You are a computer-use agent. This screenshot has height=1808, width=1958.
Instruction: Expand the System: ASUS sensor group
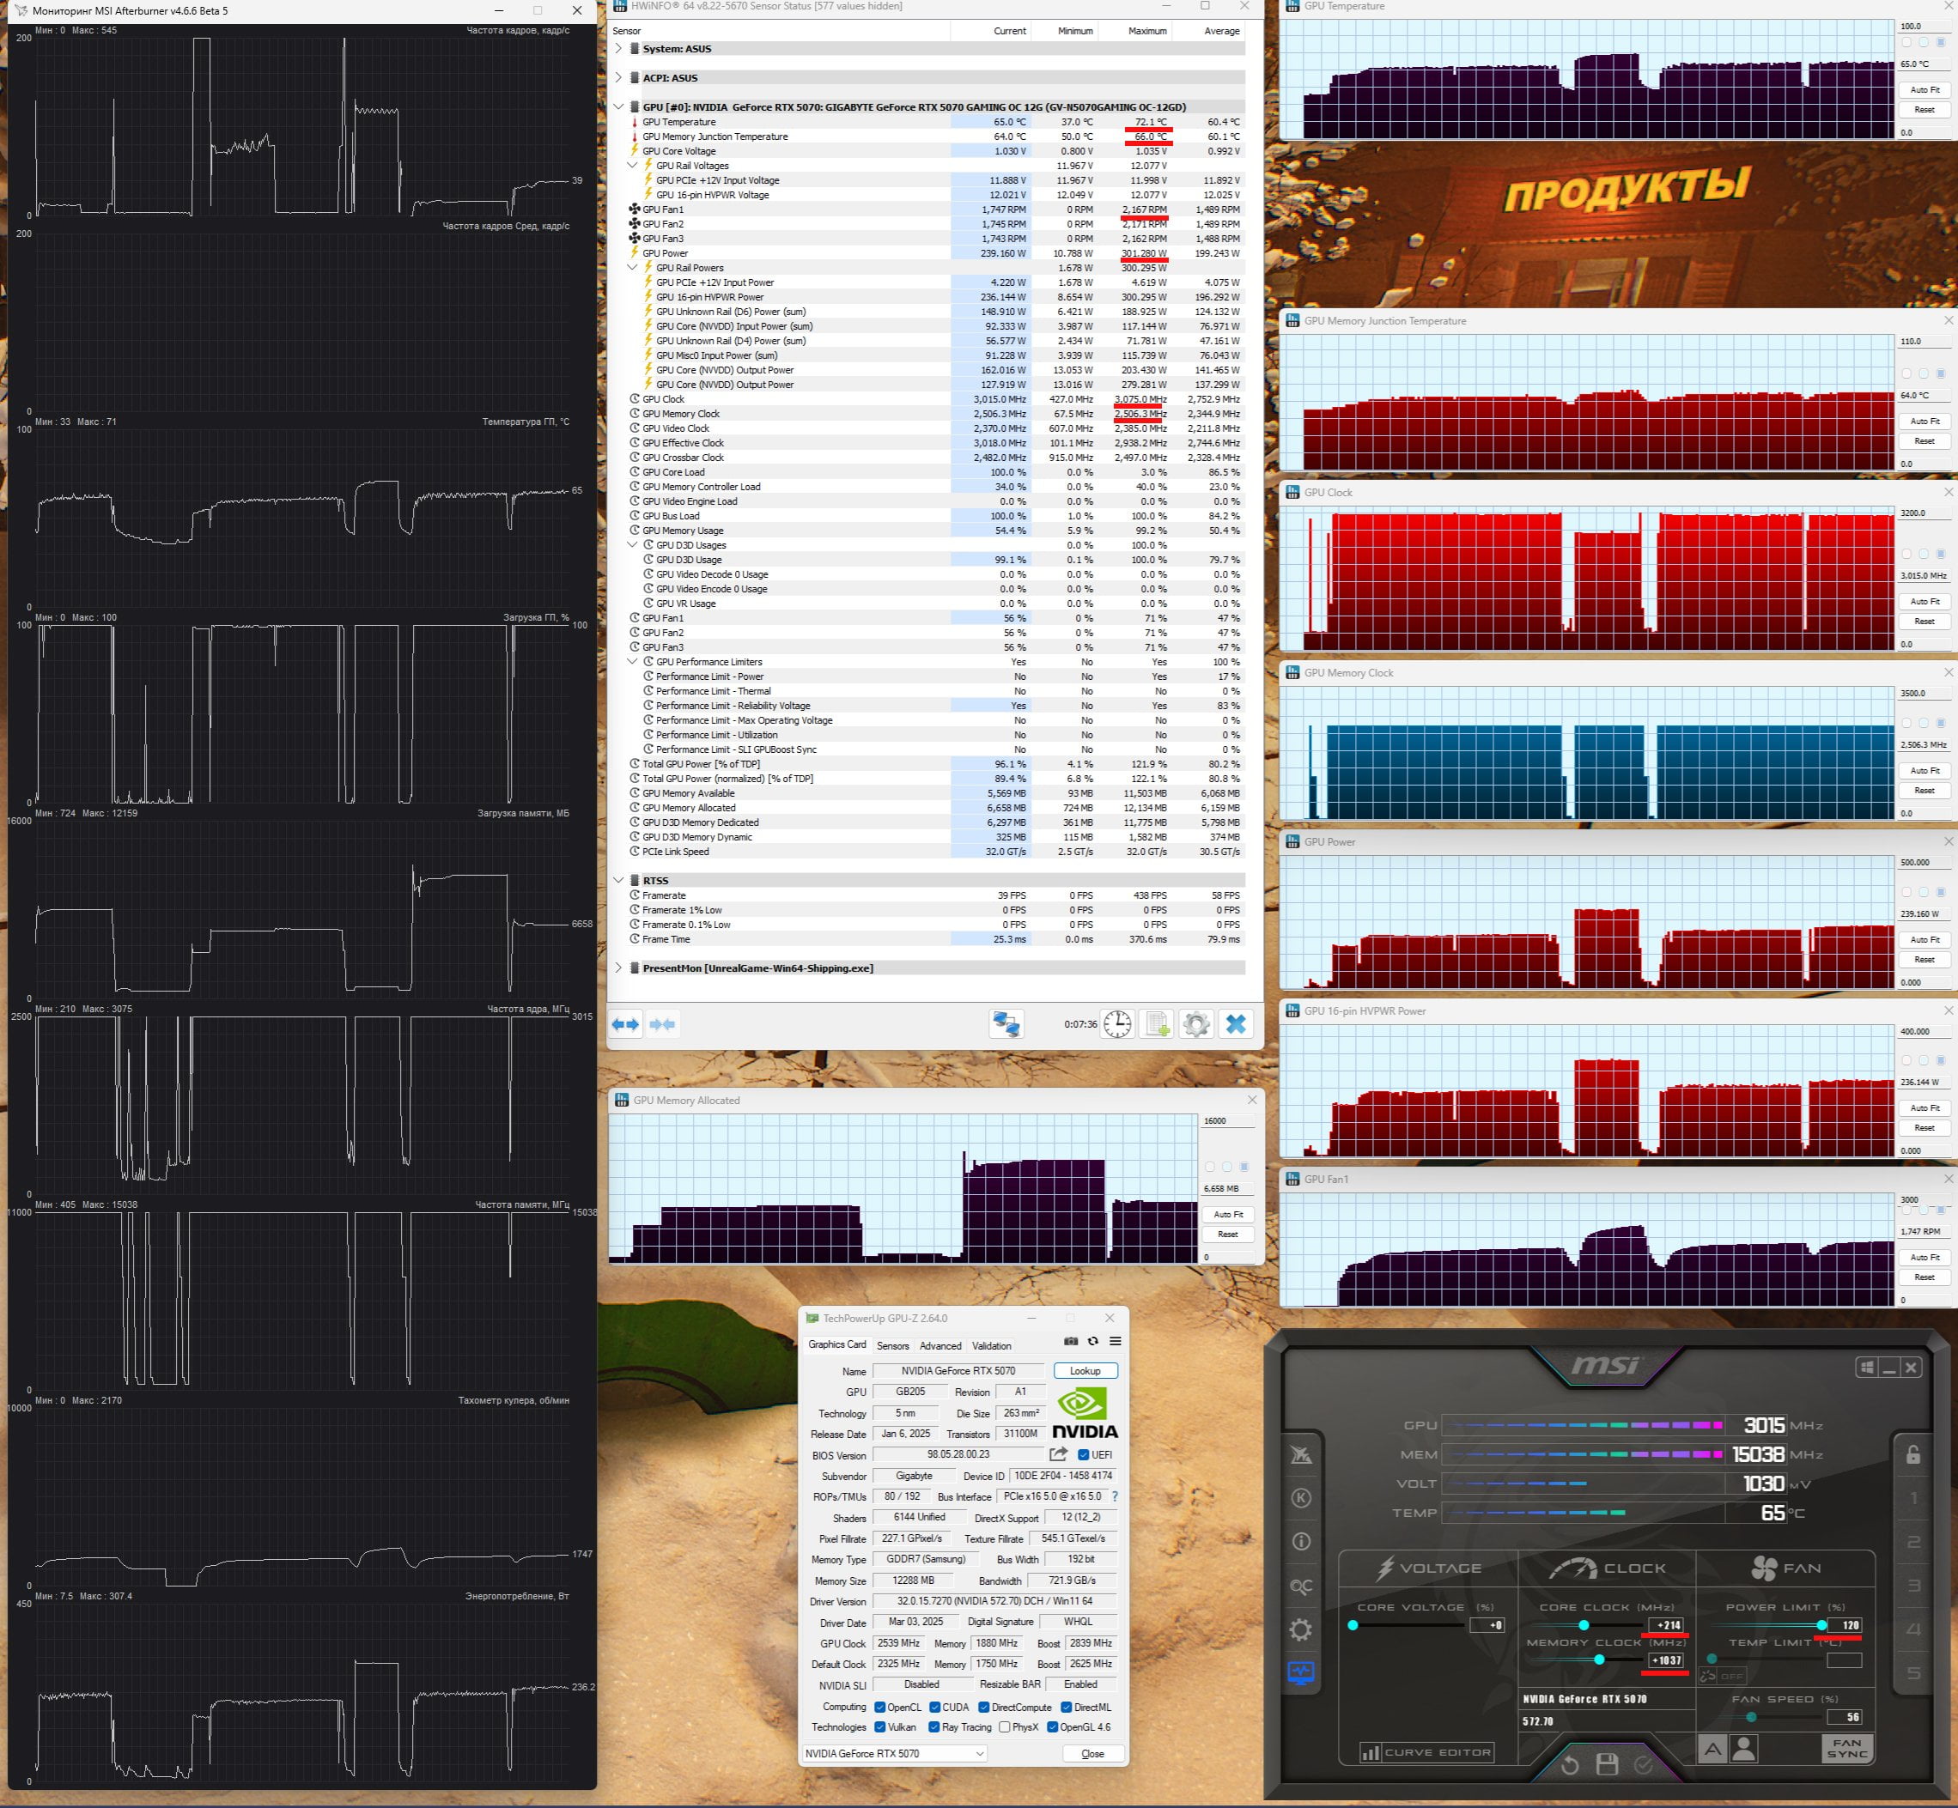point(618,48)
